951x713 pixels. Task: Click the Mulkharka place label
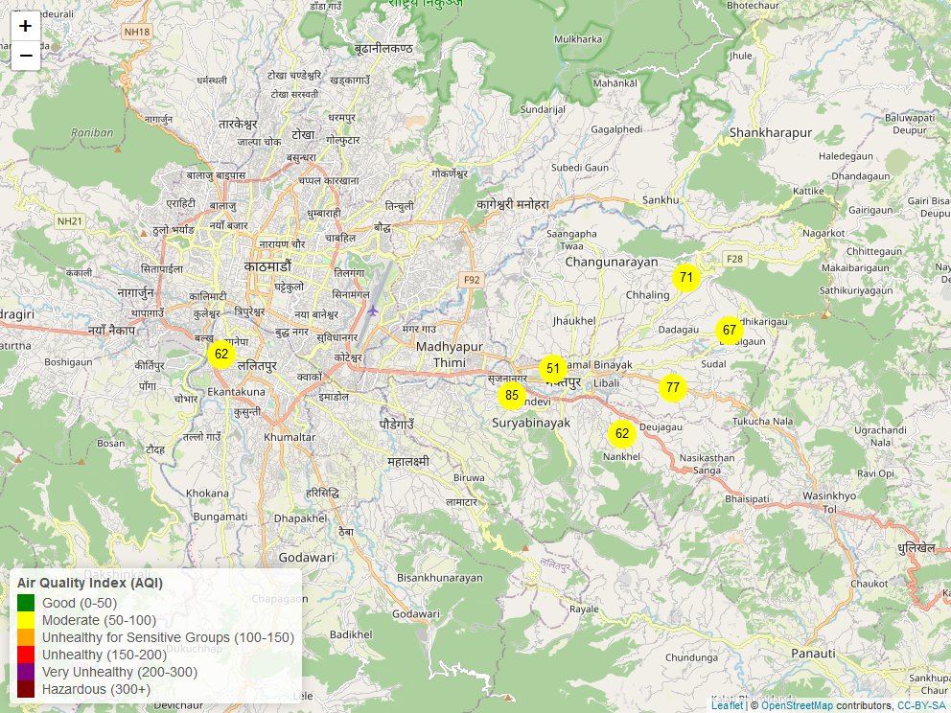[578, 39]
